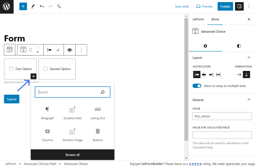Select the pencil Tools icon
Image resolution: width=255 pixels, height=166 pixels.
(x=33, y=6)
